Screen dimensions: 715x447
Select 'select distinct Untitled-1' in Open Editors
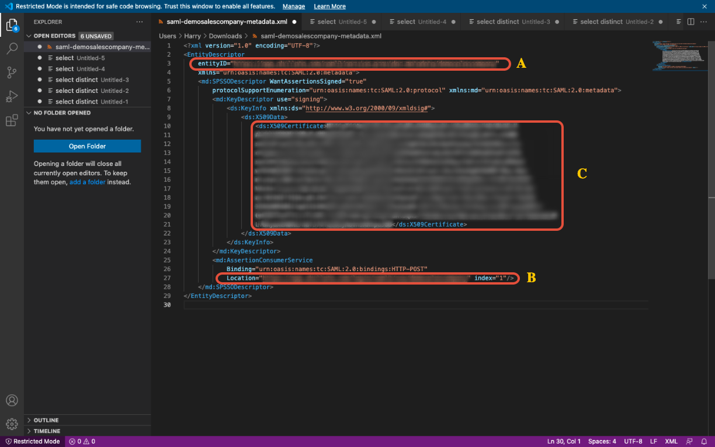tap(88, 102)
